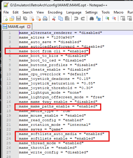Viewport: 133px width, 158px height.
Task: Click the Copy toolbar icon
Action: pyautogui.click(x=61, y=19)
